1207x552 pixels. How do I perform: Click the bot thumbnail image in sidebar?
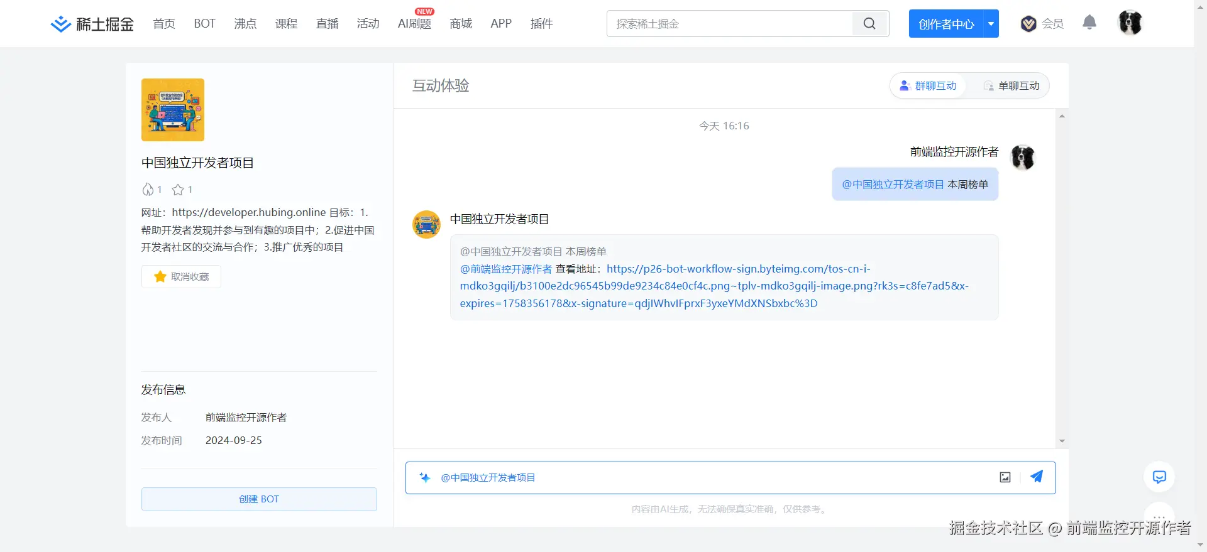(x=173, y=110)
